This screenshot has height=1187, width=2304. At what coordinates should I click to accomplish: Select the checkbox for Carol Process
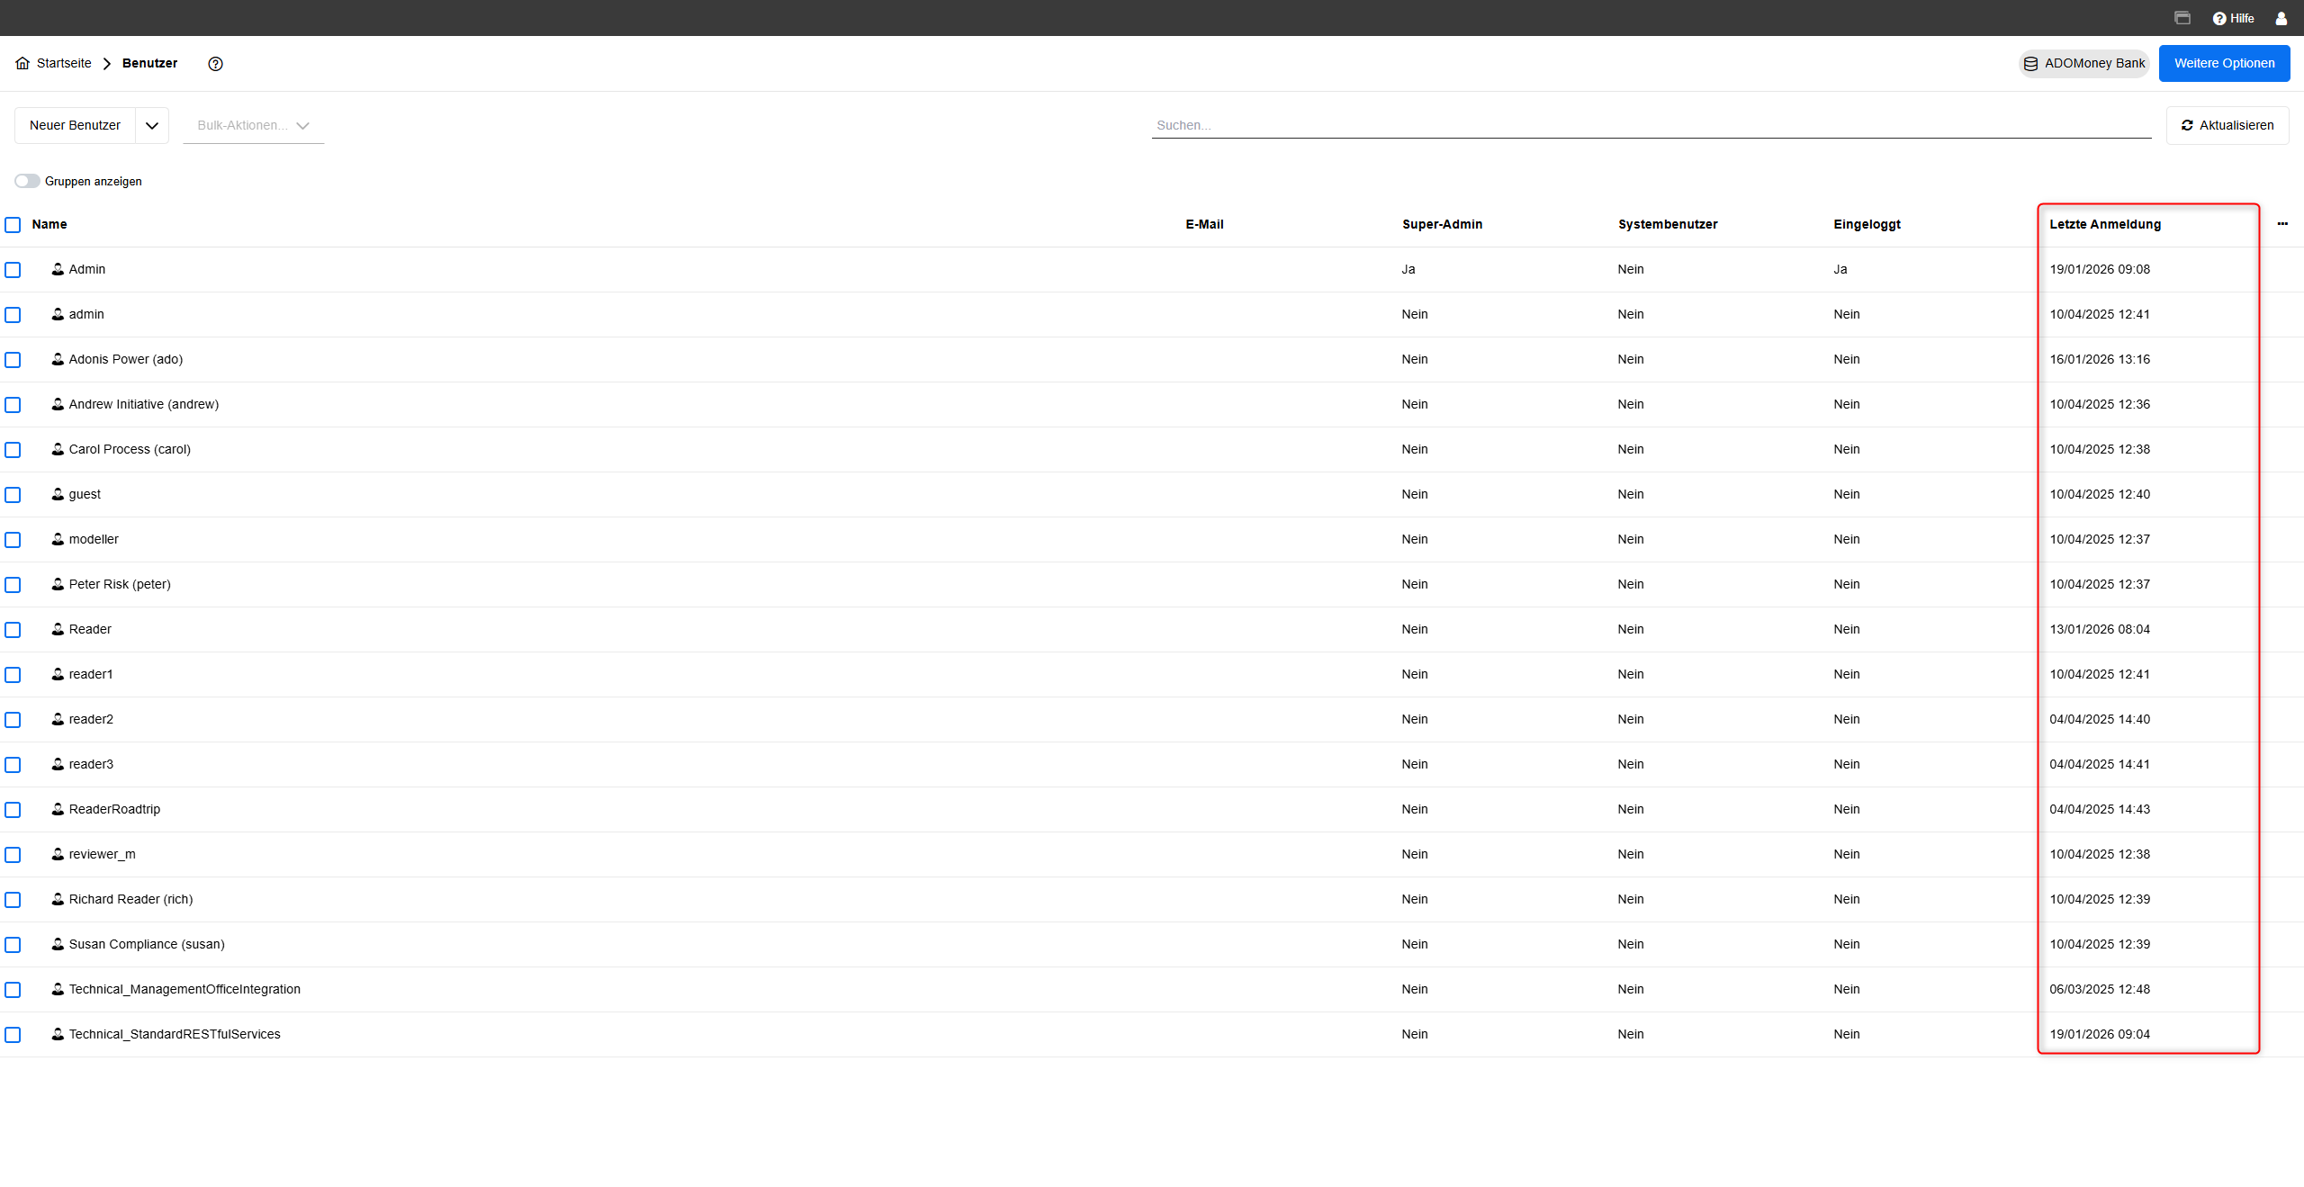coord(13,450)
